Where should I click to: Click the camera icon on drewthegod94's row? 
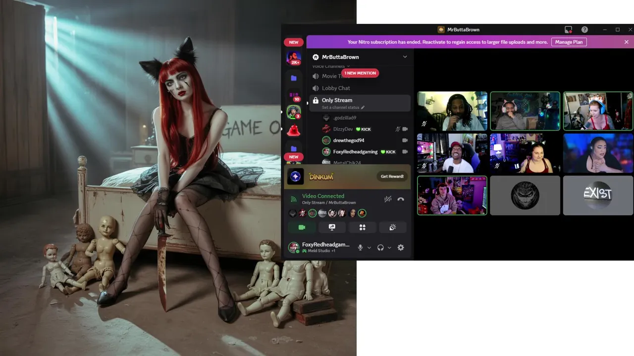coord(405,140)
